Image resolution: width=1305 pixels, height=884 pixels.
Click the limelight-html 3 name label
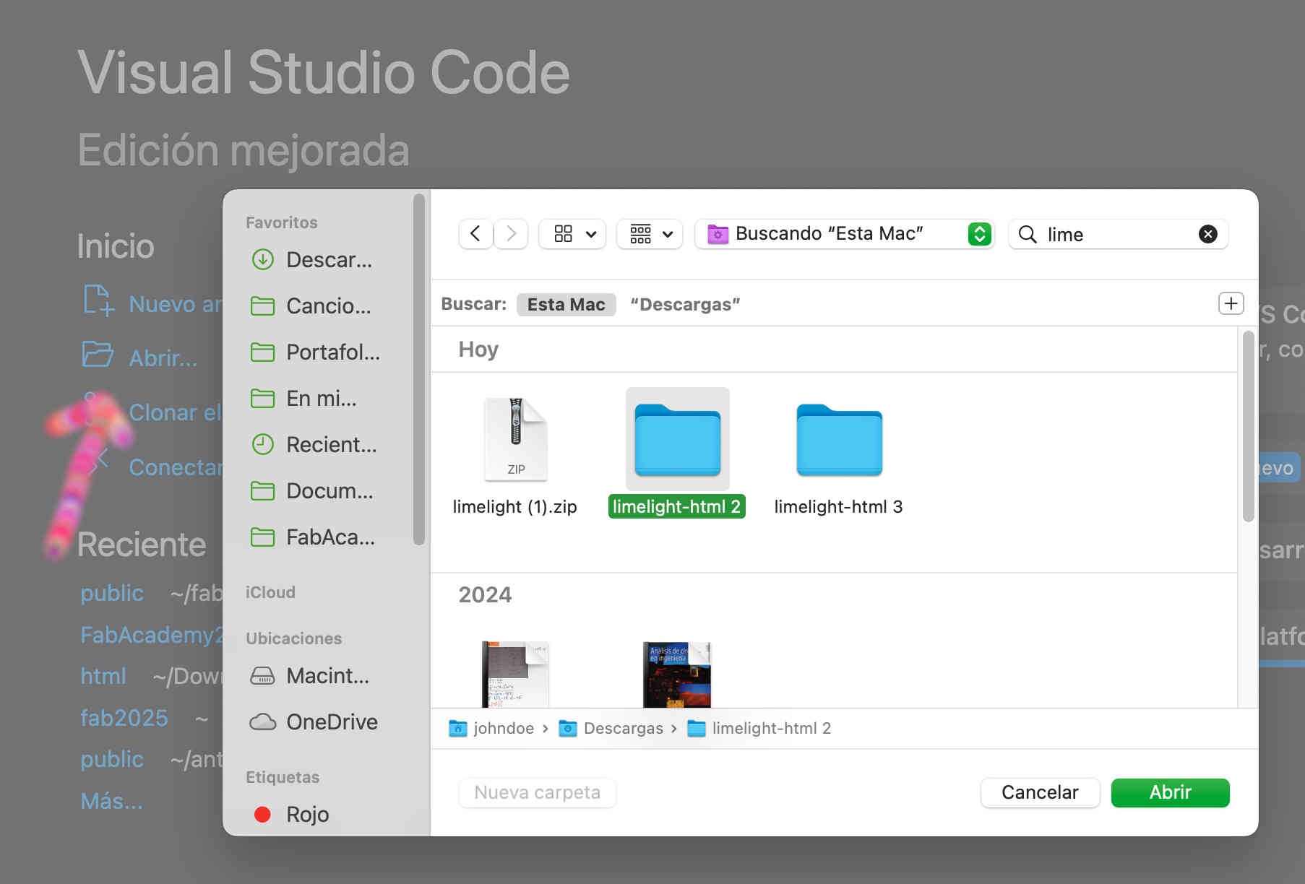point(838,506)
